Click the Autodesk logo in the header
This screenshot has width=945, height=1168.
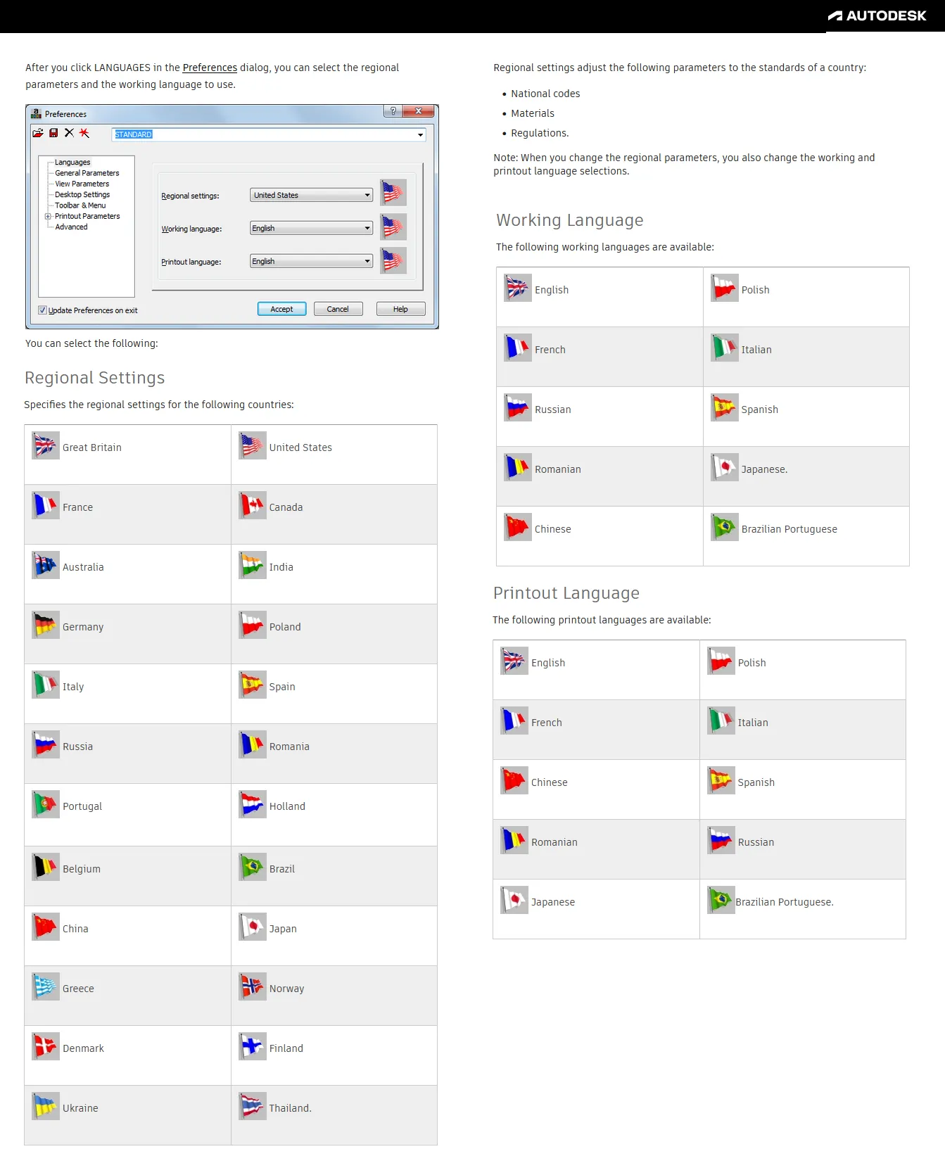click(x=877, y=15)
